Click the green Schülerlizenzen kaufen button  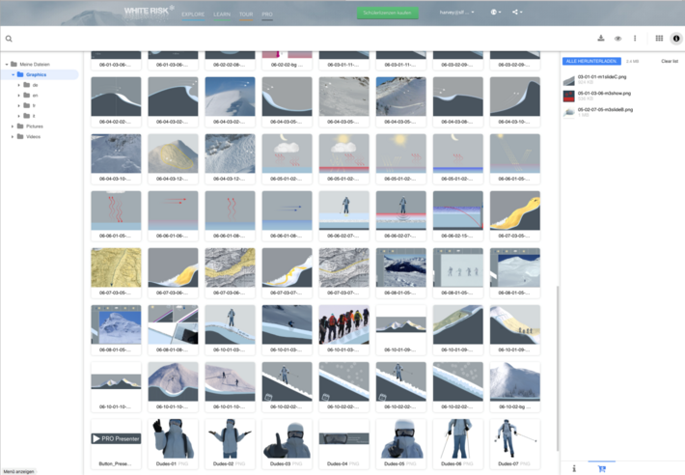click(387, 13)
